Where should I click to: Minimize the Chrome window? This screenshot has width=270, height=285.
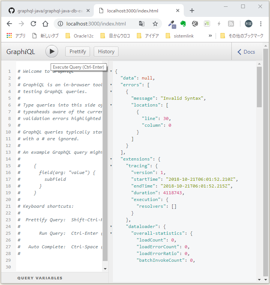226,6
